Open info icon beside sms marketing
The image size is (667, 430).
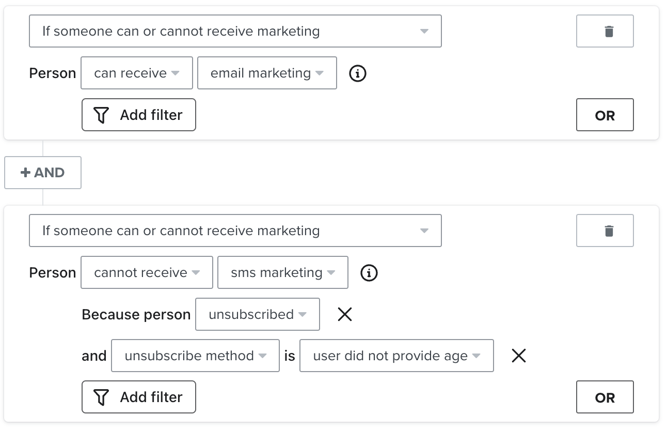coord(369,273)
